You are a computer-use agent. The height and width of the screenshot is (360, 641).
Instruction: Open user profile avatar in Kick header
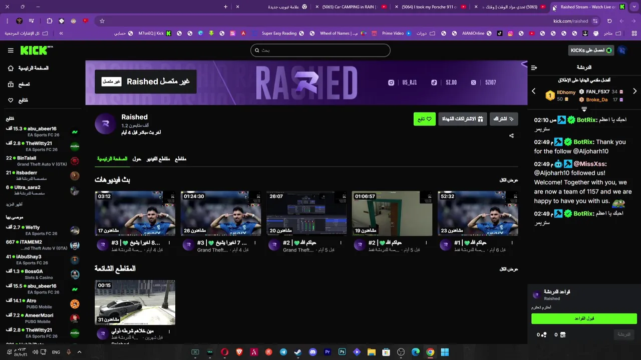pos(622,50)
